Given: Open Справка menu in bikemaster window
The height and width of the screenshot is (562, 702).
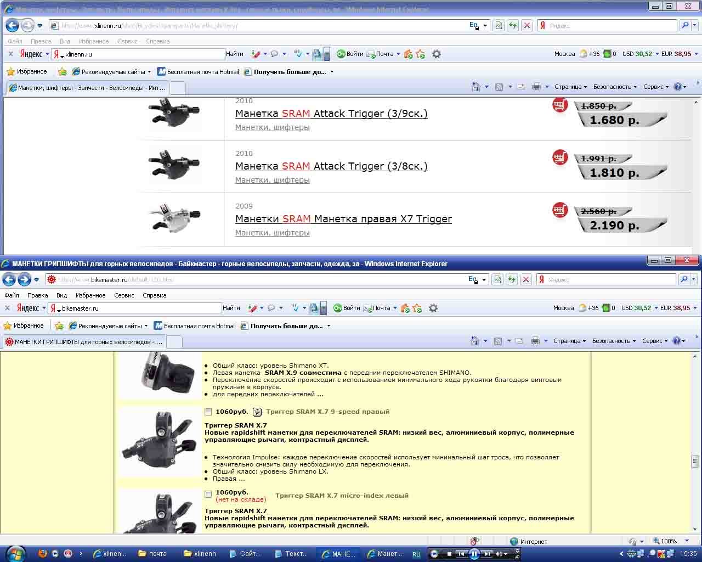Looking at the screenshot, I should [x=155, y=295].
